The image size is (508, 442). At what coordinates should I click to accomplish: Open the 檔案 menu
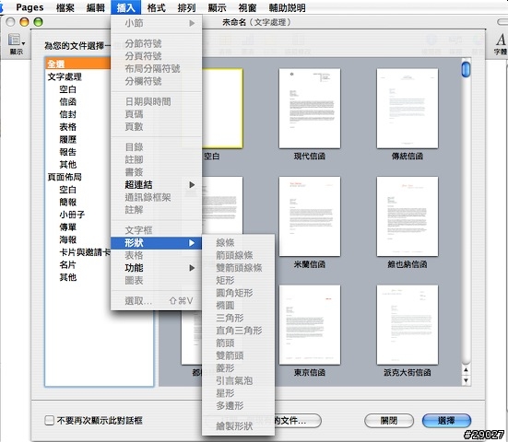(65, 7)
